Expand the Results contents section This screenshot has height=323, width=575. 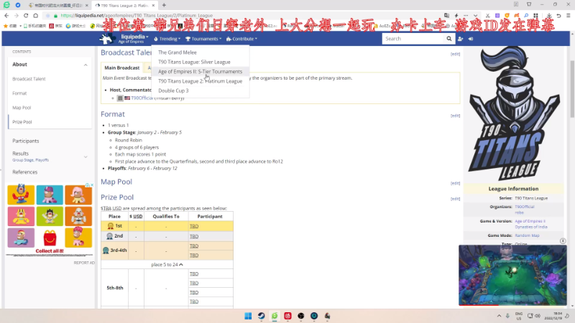pos(86,156)
